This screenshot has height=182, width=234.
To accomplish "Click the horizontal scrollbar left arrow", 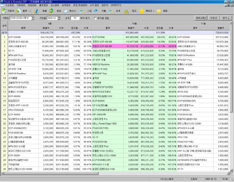I will tap(2, 173).
